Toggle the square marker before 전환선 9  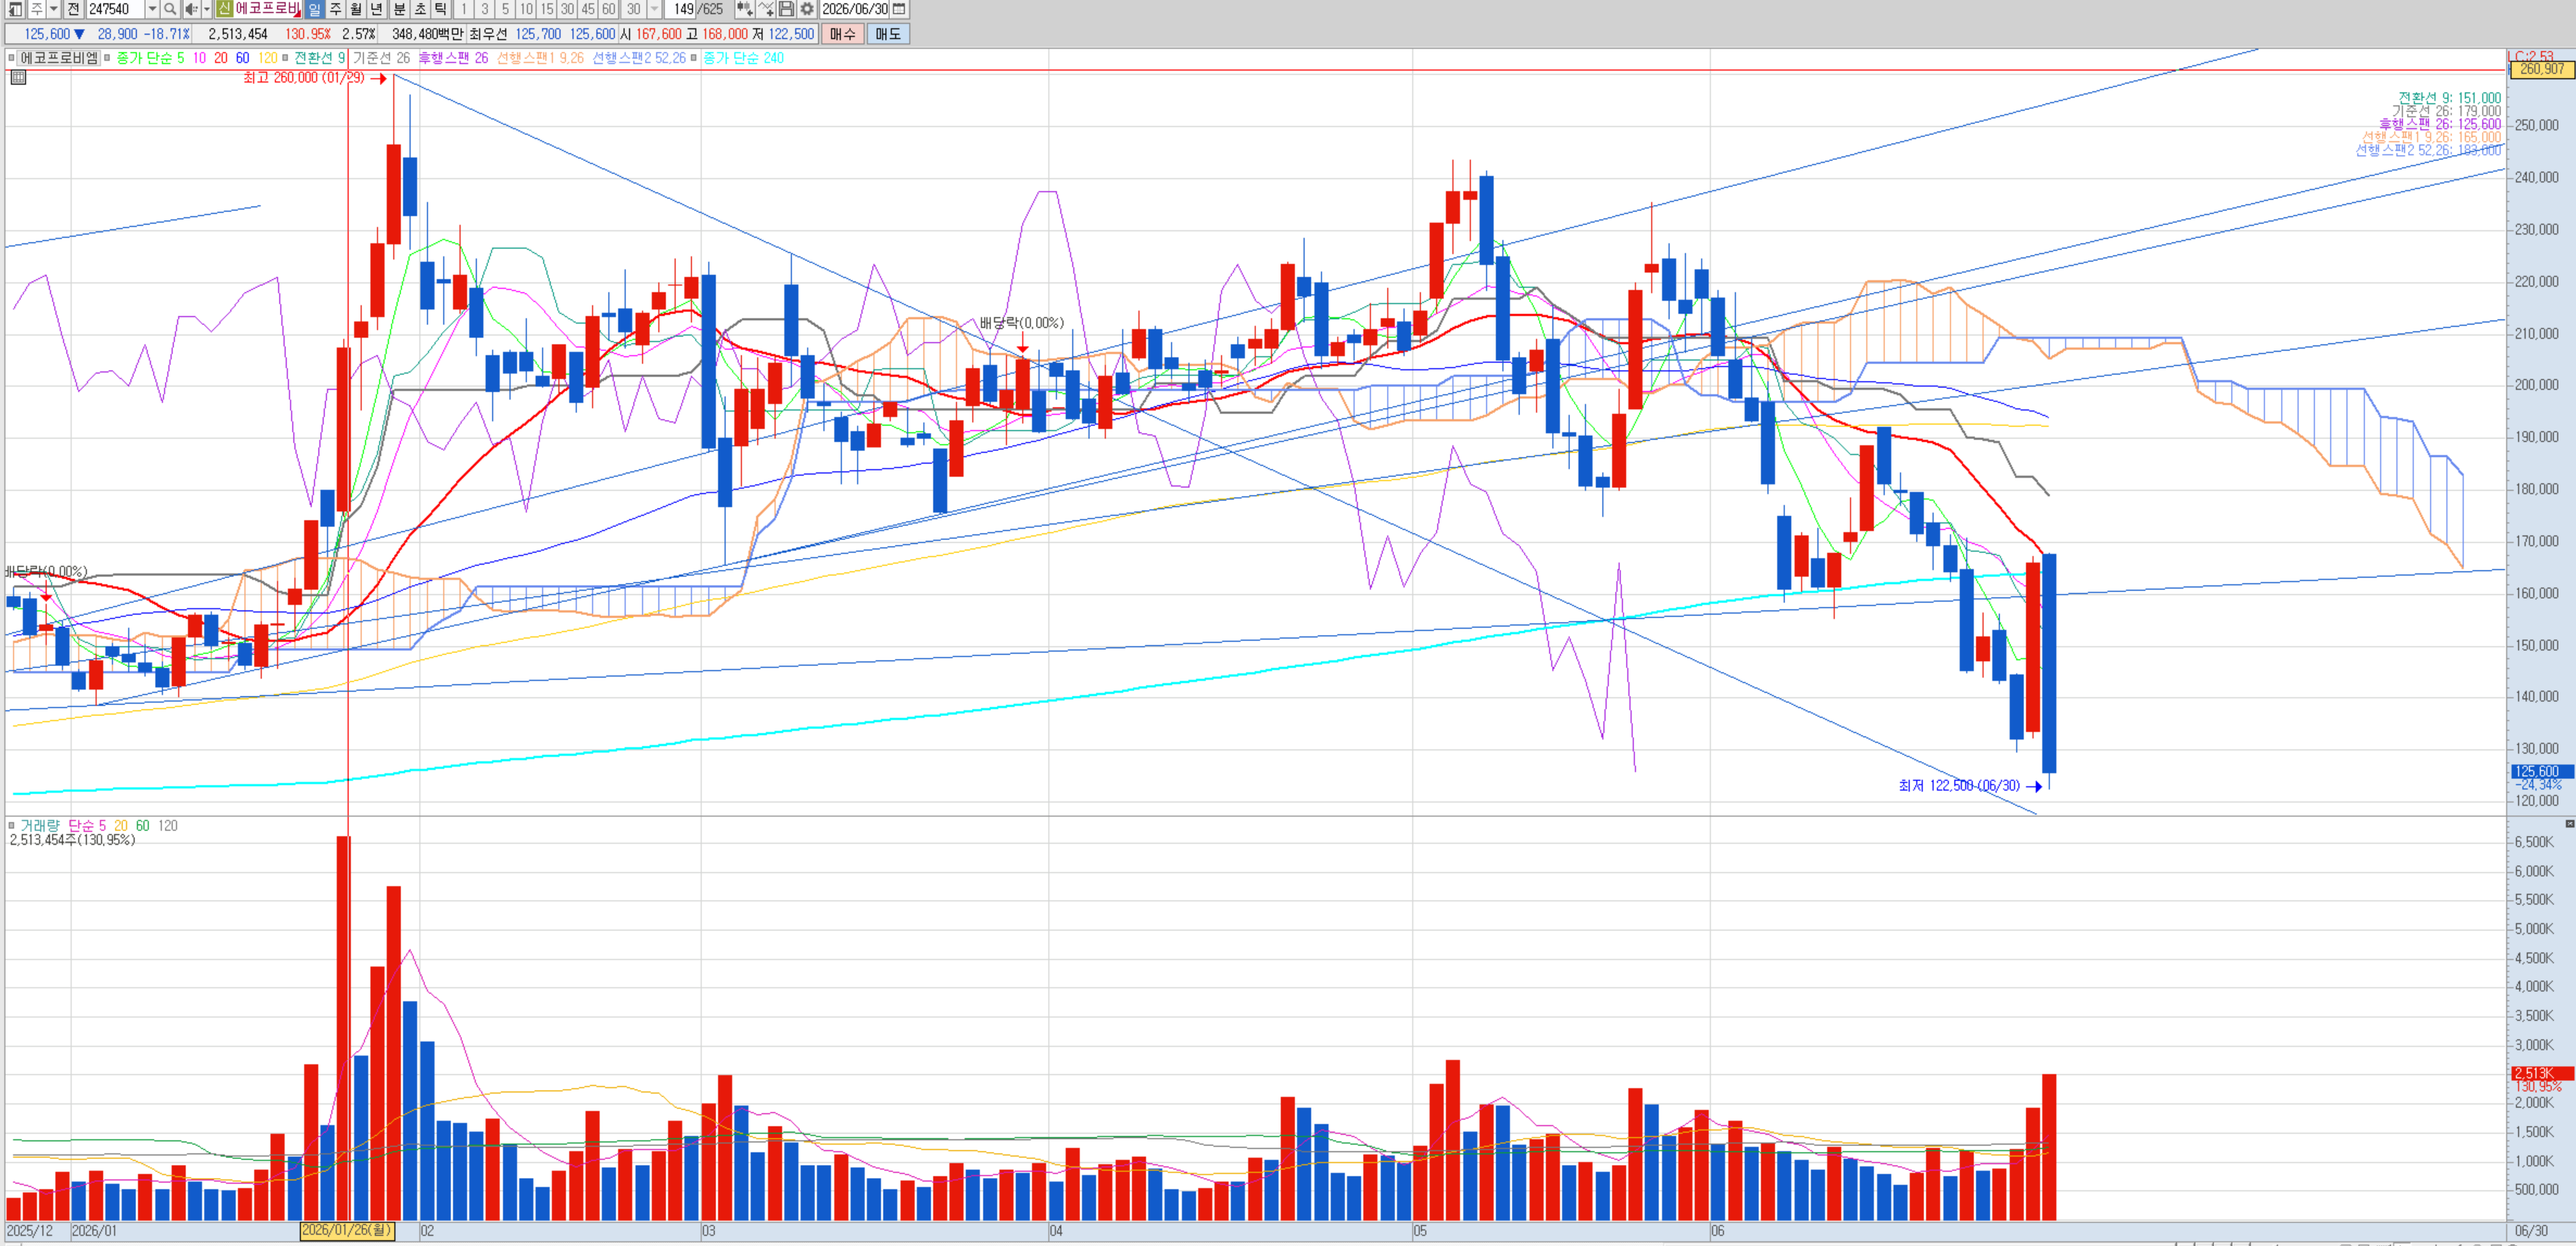coord(285,58)
